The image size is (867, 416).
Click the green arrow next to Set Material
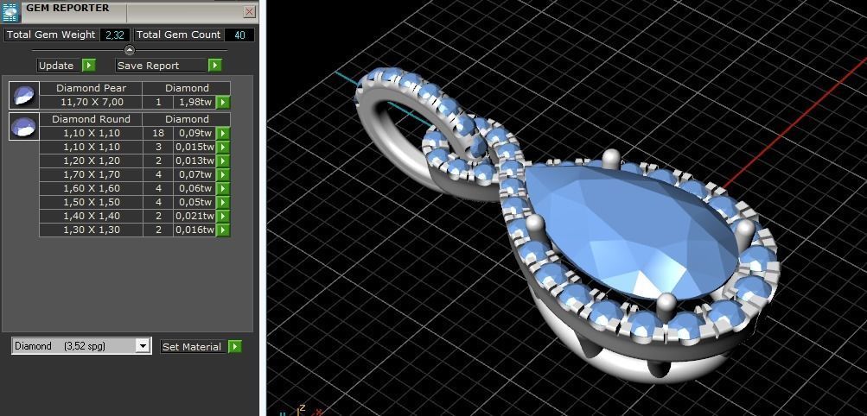[x=235, y=346]
